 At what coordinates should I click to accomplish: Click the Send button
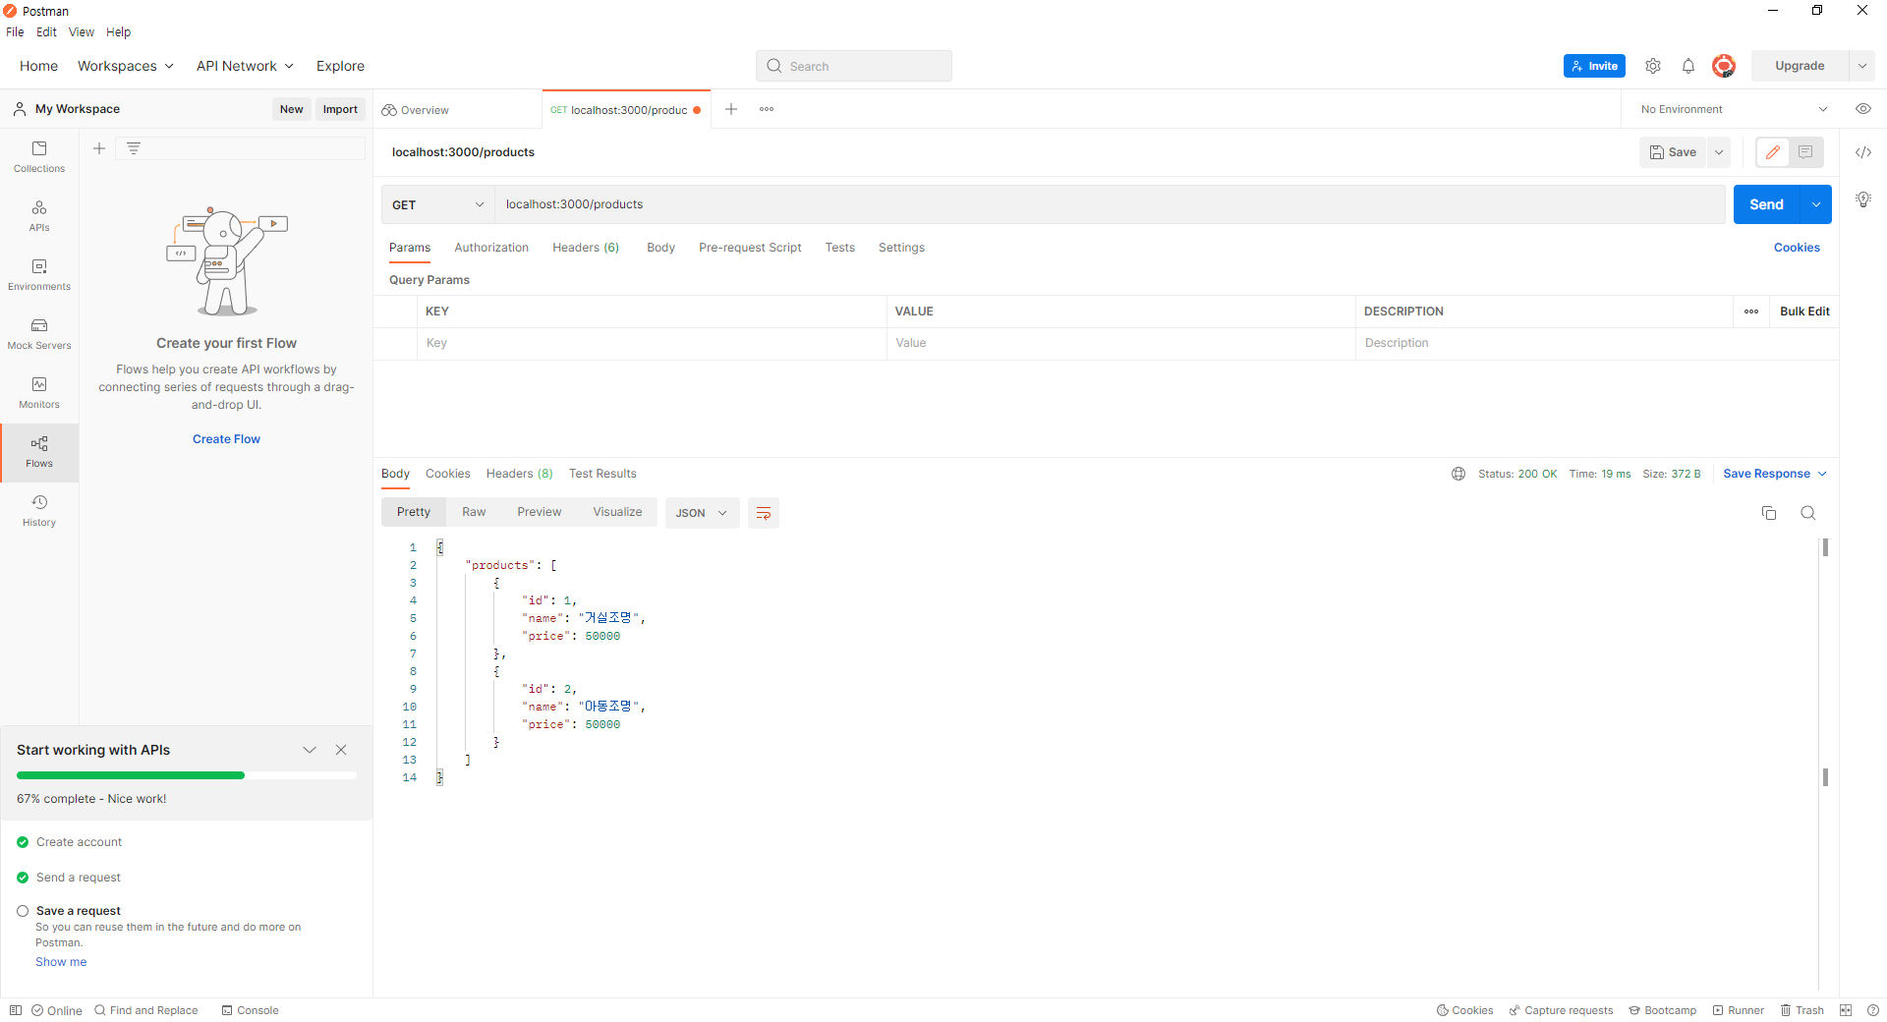pos(1766,204)
